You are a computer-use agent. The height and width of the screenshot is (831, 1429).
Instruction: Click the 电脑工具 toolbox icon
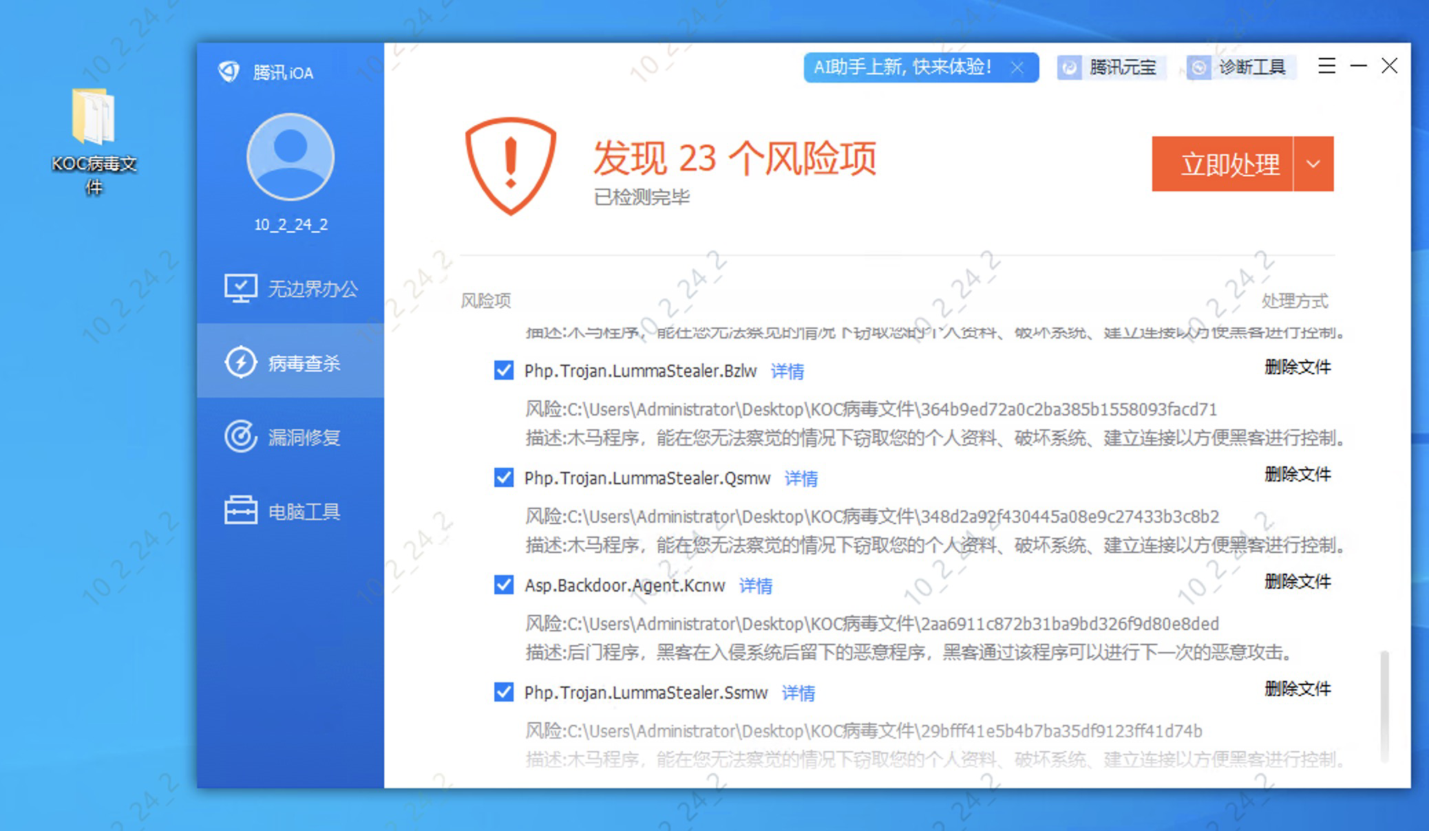(240, 511)
